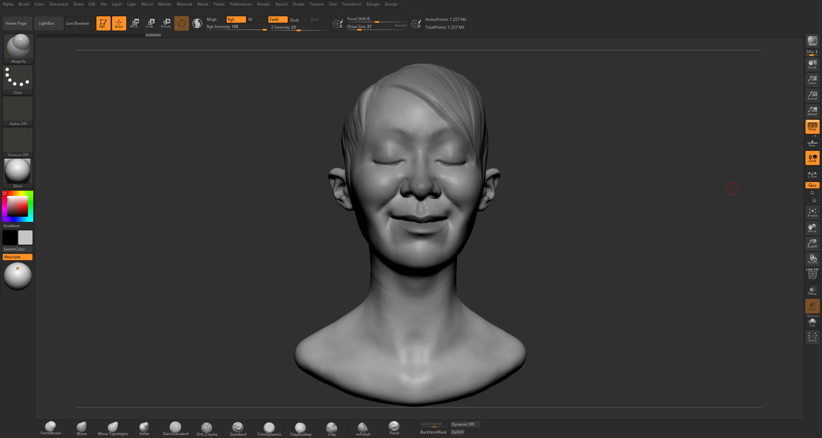Click the Xpose icon
Viewport: 822px width, 438px height.
coord(812,337)
